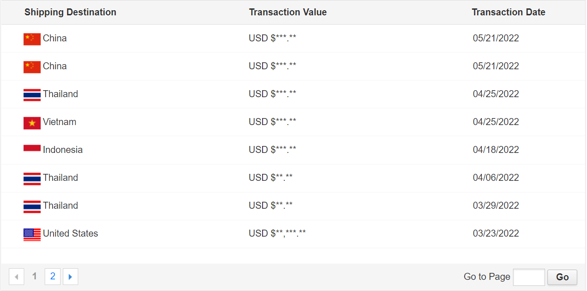Go to the next page arrow
Viewport: 587px width, 291px height.
point(70,277)
